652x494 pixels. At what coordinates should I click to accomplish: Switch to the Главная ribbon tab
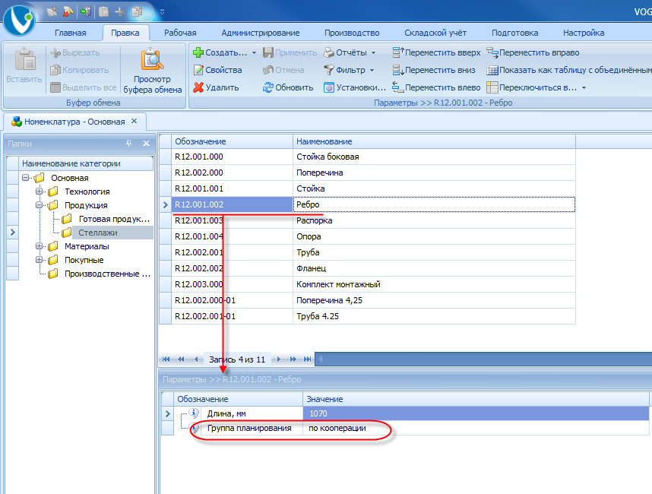(x=70, y=33)
